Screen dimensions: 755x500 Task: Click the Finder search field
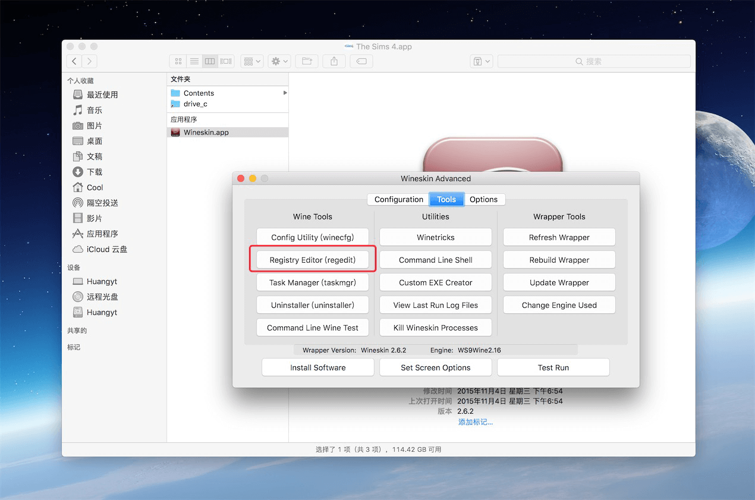[594, 61]
